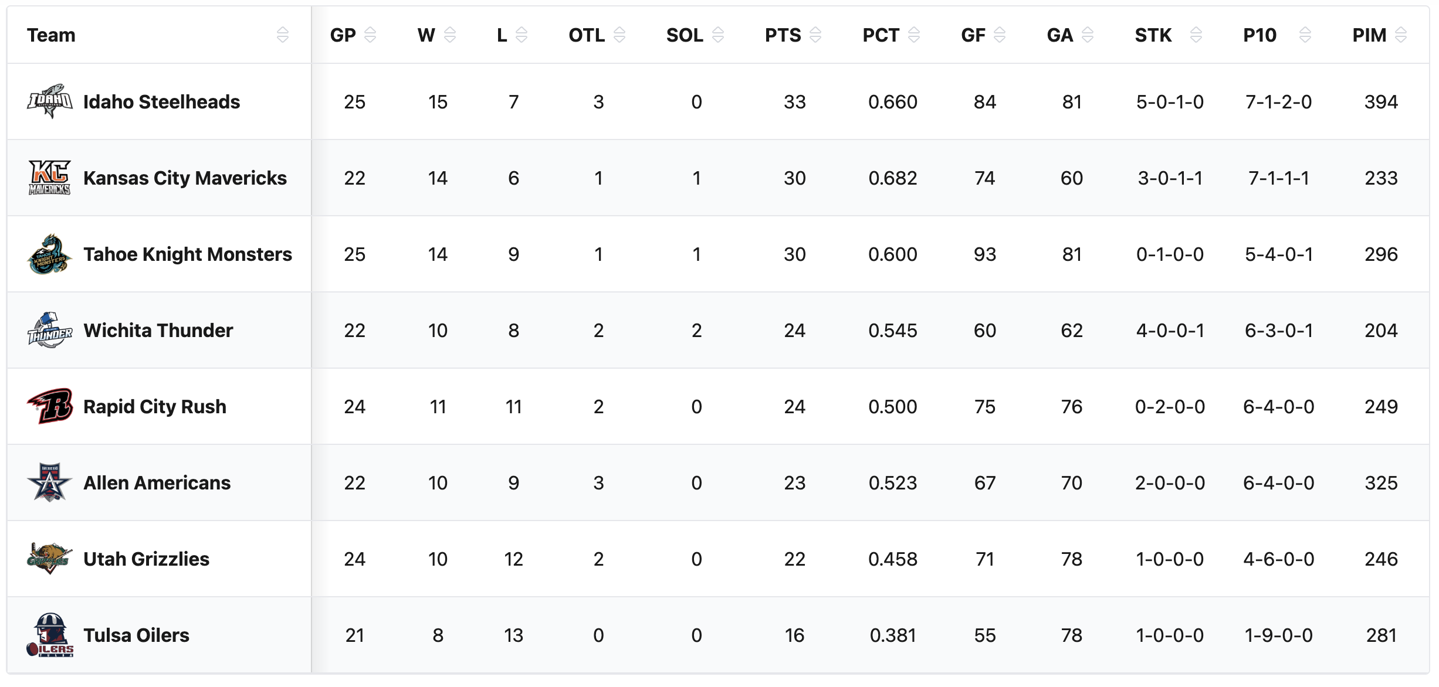This screenshot has width=1439, height=687.
Task: Click the Tulsa Oilers team logo
Action: (50, 635)
